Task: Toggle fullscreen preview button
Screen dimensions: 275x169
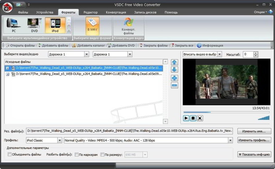Action: coord(200,118)
